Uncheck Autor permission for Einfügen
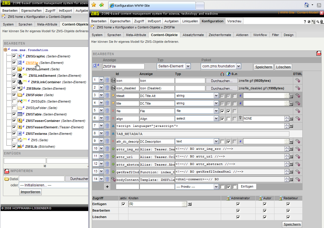This screenshot has height=228, width=324. point(265,204)
